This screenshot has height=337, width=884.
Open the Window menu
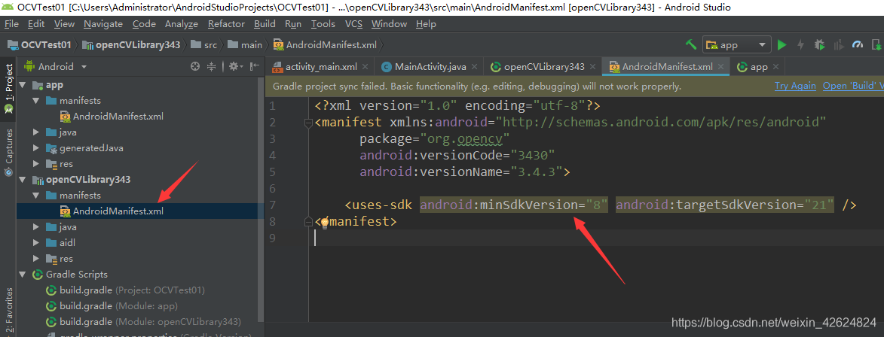(x=389, y=23)
